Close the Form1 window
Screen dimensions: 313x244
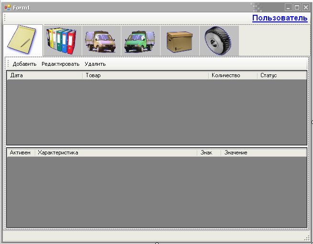[306, 8]
